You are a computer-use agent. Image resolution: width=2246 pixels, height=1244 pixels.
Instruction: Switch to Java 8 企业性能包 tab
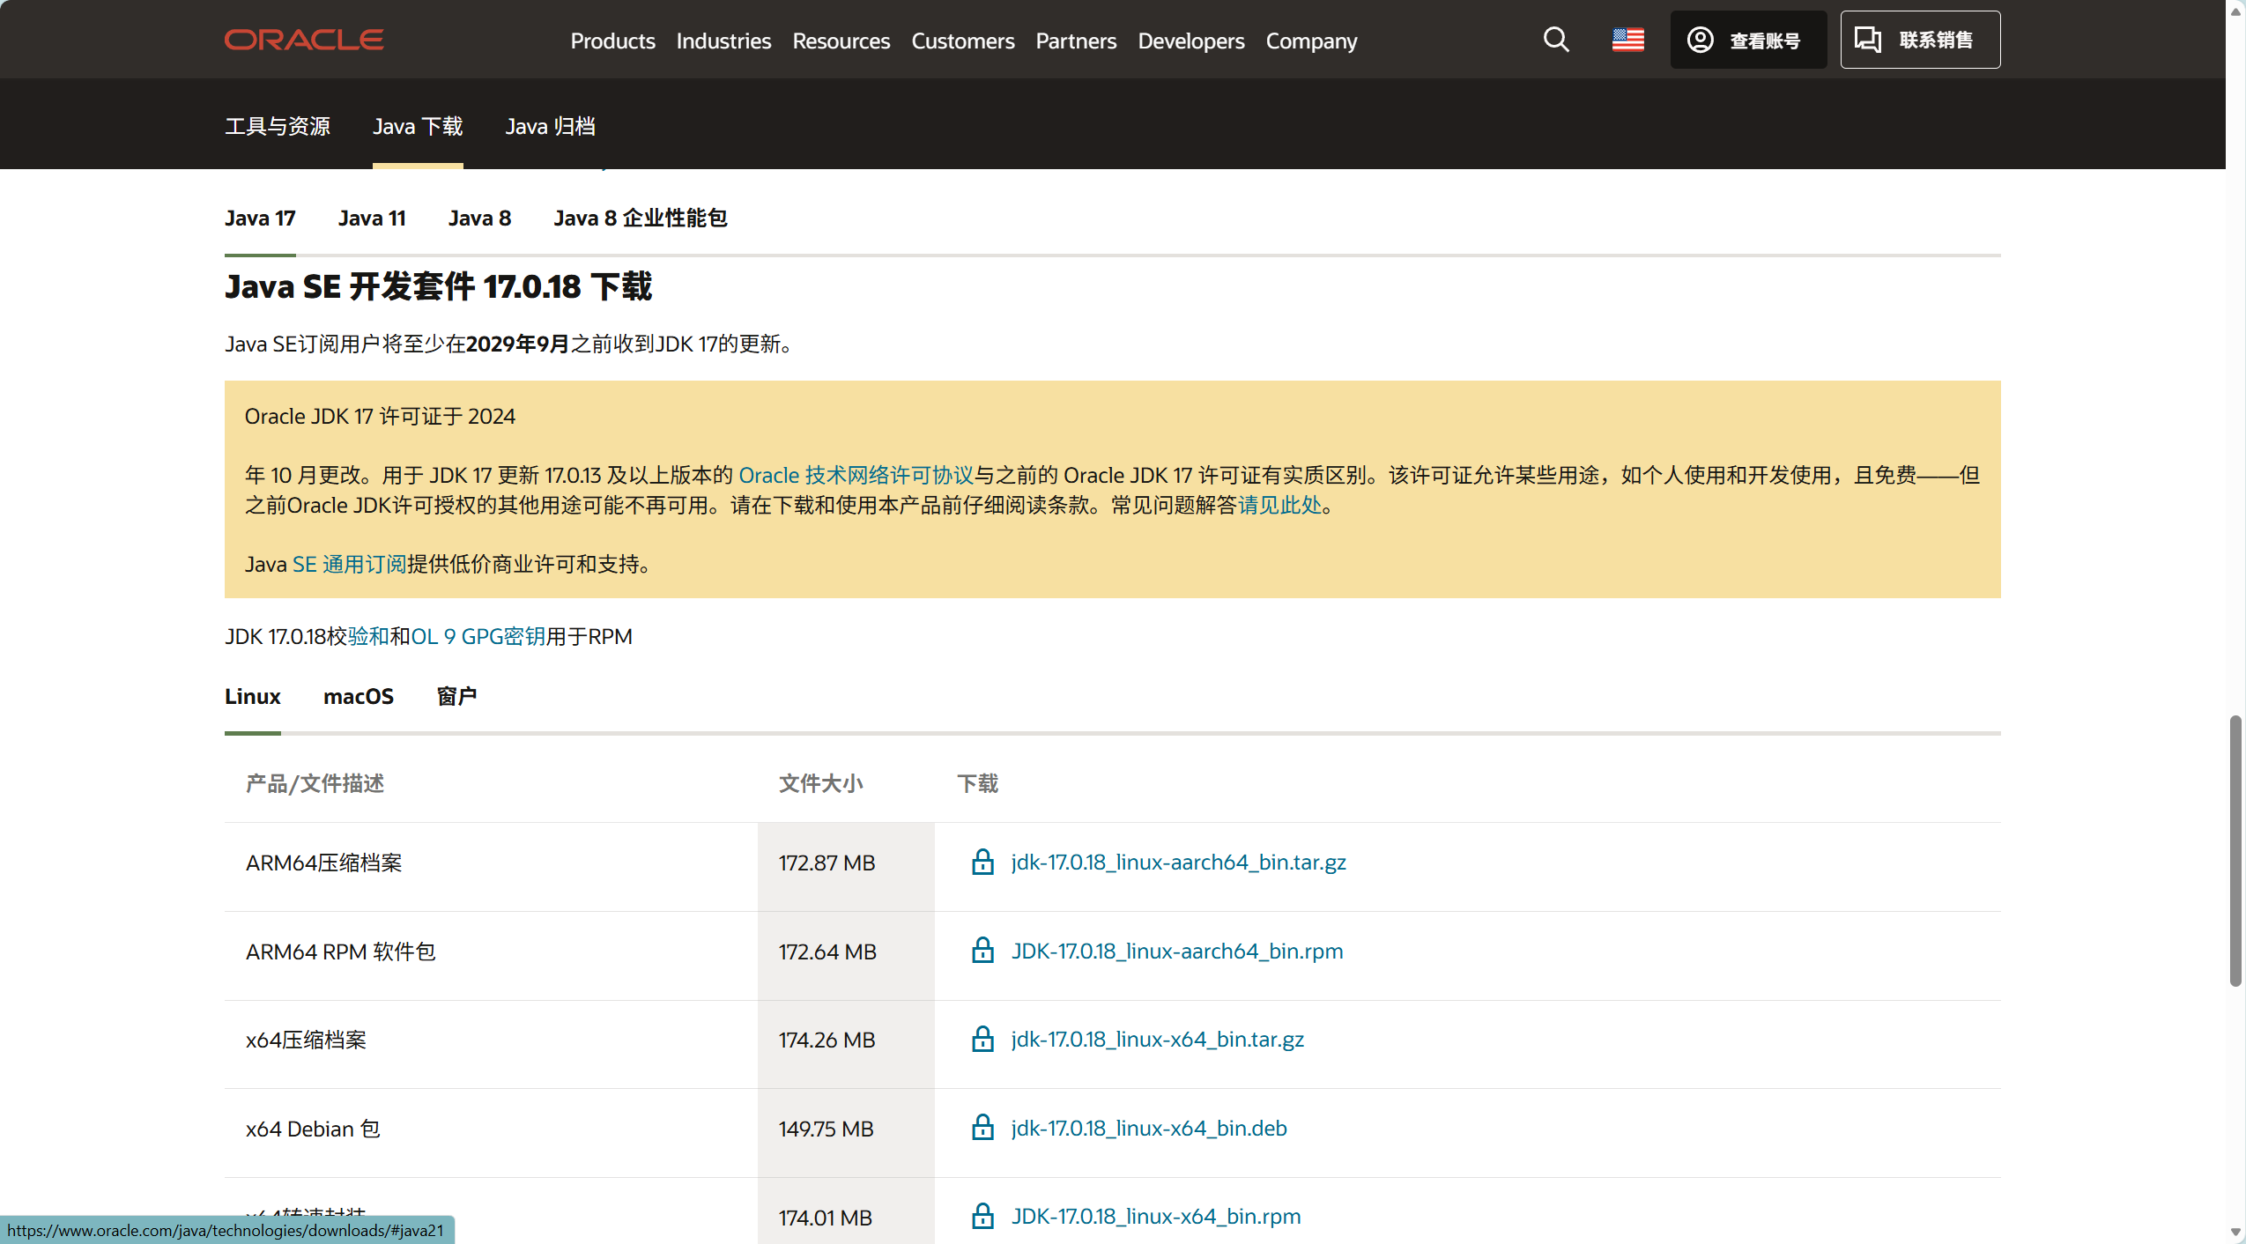coord(640,218)
